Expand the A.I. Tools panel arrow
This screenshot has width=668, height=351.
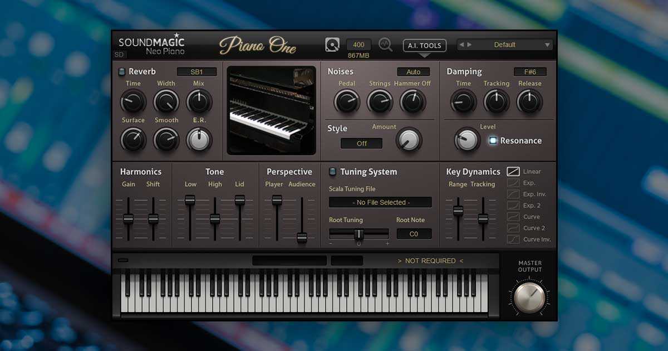coord(425,55)
